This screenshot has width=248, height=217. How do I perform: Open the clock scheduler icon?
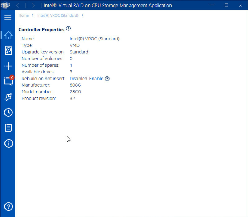click(8, 112)
